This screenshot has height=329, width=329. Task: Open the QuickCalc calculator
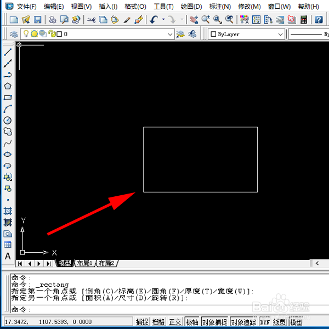[304, 20]
